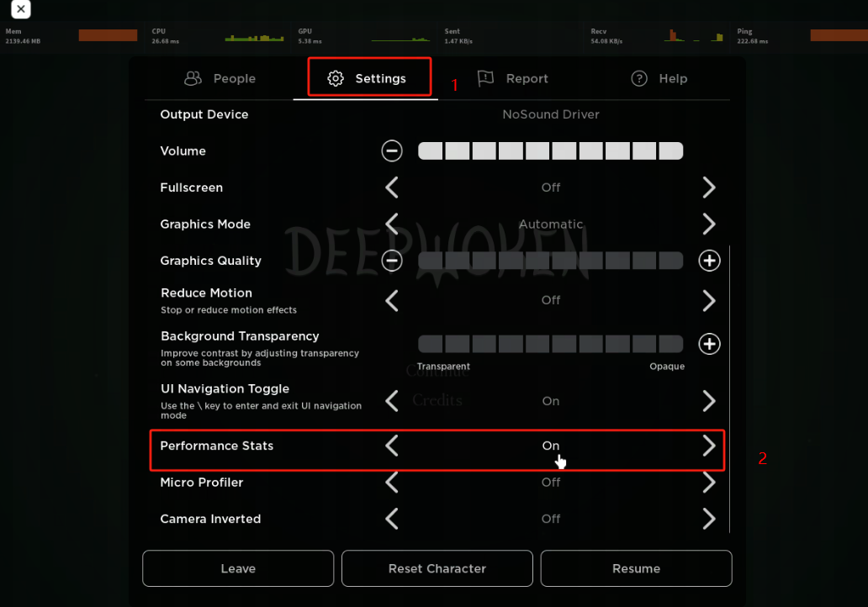Click right arrow for Fullscreen
The image size is (868, 607).
click(x=709, y=187)
